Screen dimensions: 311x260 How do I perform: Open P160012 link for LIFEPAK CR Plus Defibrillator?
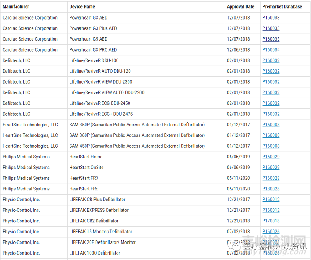click(271, 200)
